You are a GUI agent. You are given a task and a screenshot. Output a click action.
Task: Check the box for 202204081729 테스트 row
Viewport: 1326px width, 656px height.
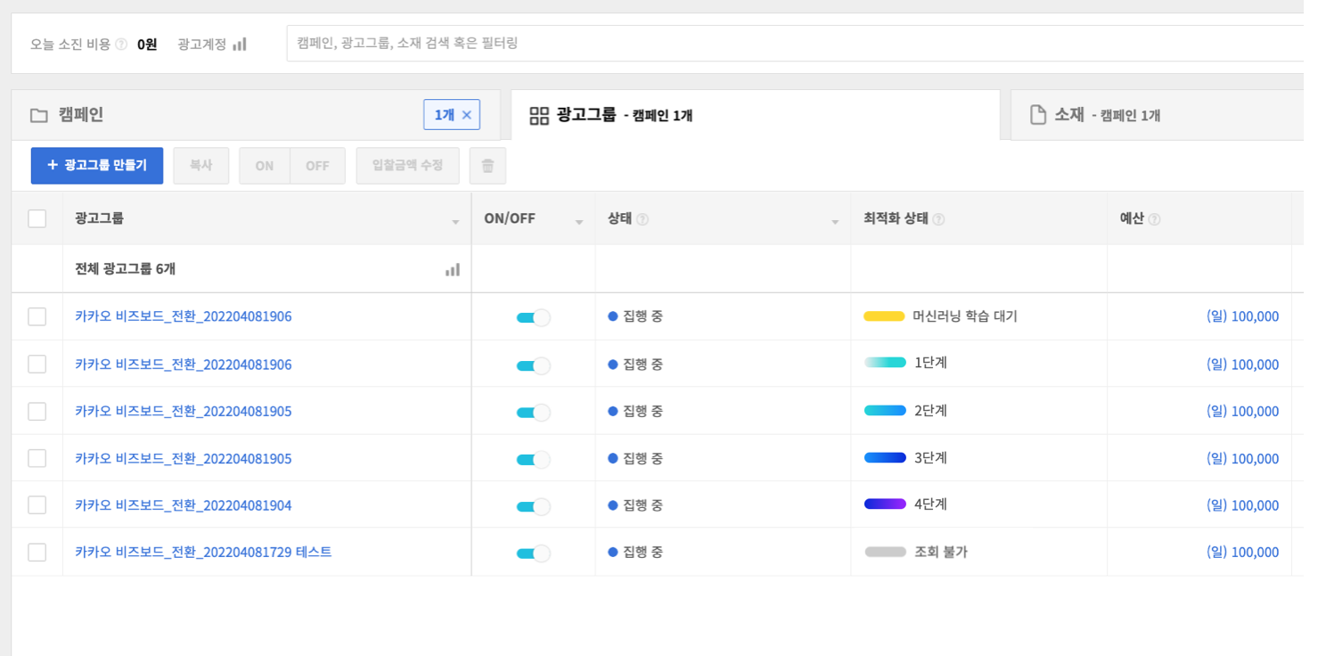click(37, 553)
